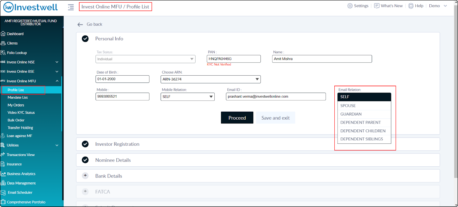458x207 pixels.
Task: Select SELF in Email Relation list
Action: pyautogui.click(x=364, y=97)
